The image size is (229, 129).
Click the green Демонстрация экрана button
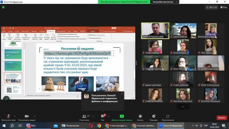click(122, 118)
